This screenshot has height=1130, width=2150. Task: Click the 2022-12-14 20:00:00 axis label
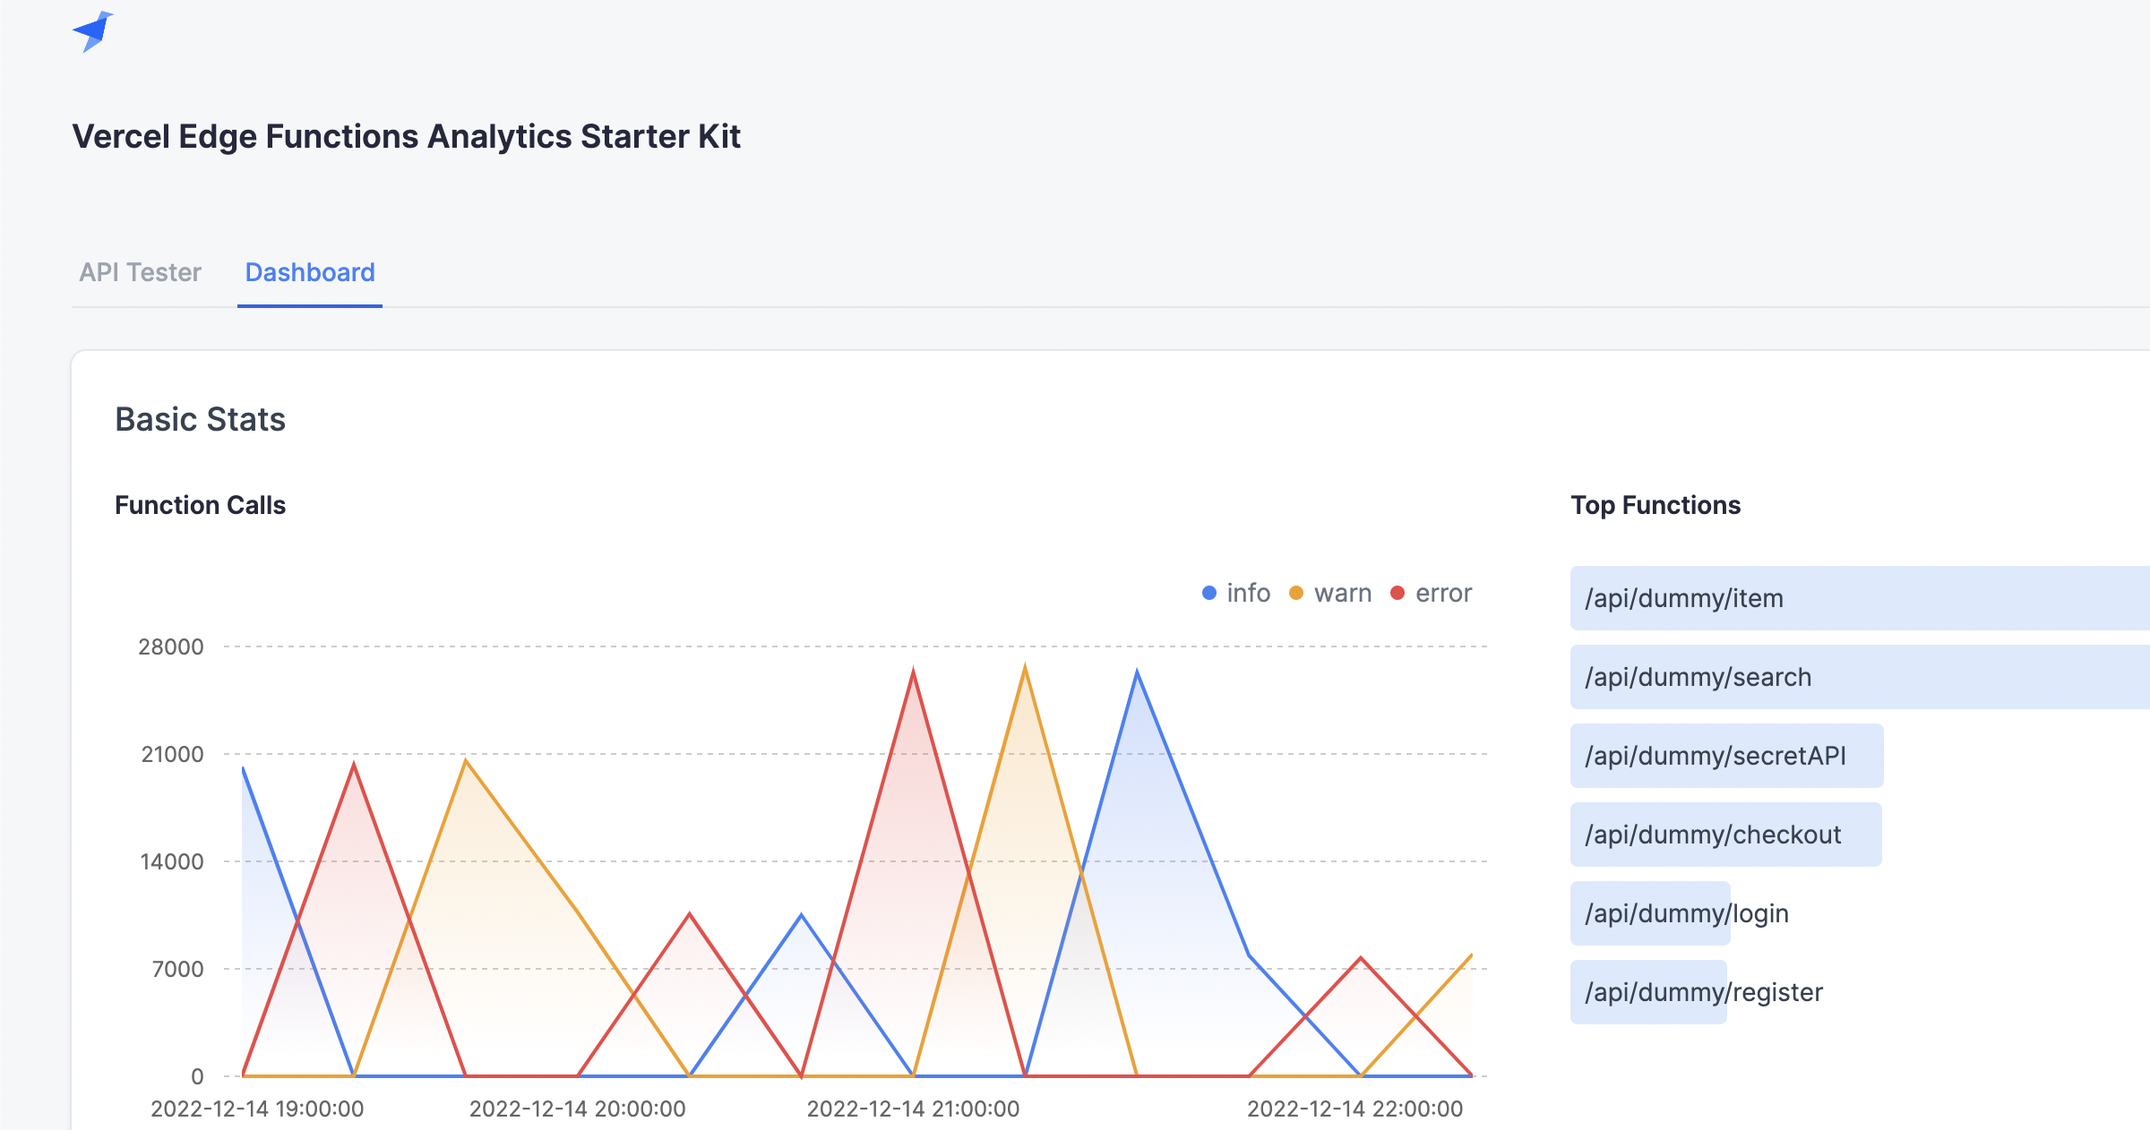pos(577,1109)
